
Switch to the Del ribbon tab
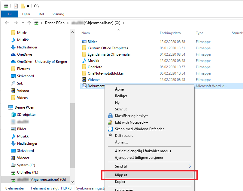[41, 14]
